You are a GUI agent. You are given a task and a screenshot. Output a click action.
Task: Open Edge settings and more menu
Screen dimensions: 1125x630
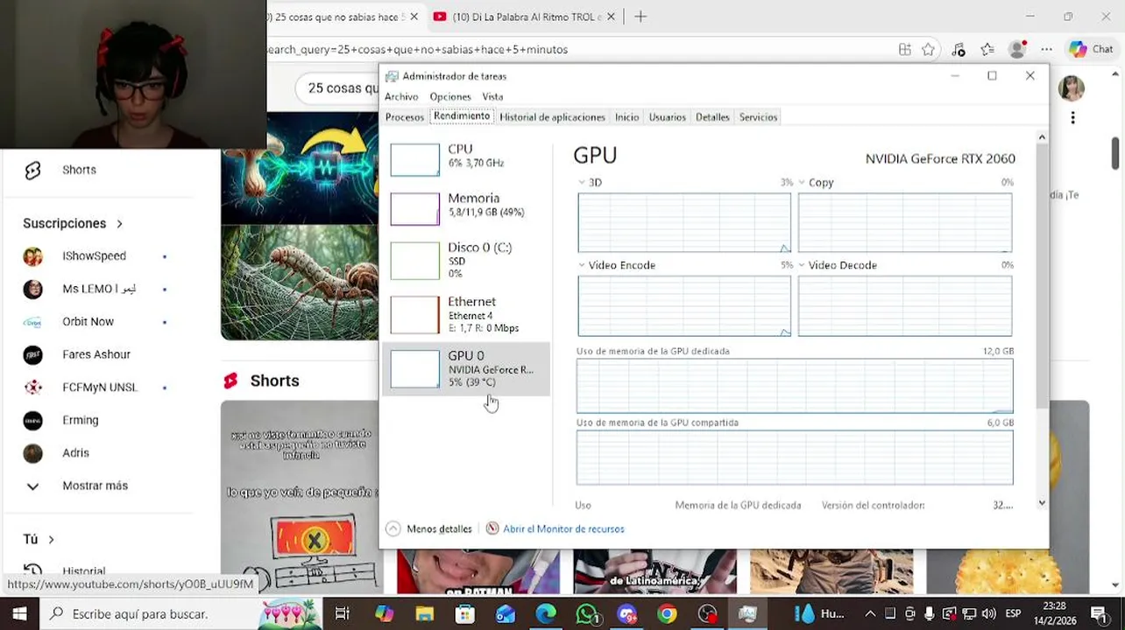pos(1046,49)
